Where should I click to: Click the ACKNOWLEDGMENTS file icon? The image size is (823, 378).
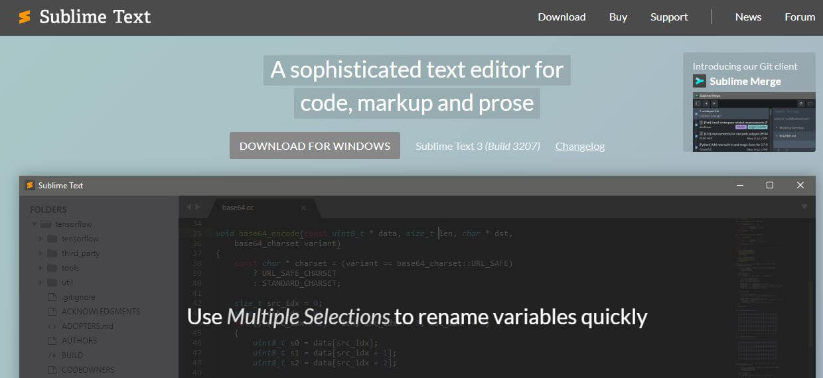click(52, 312)
